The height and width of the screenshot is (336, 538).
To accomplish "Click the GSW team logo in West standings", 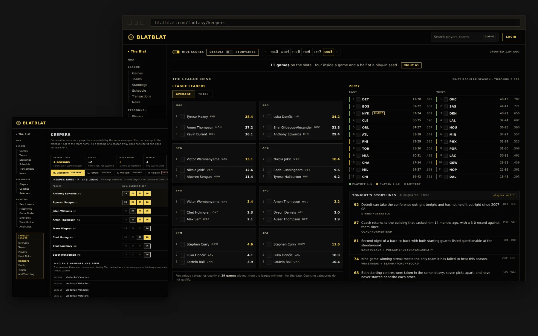I will pos(446,163).
